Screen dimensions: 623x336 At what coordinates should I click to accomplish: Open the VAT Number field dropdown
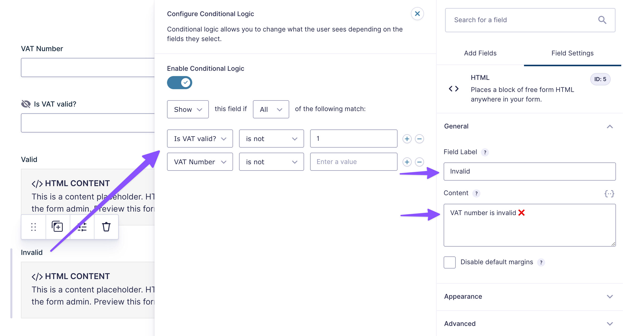(x=200, y=162)
